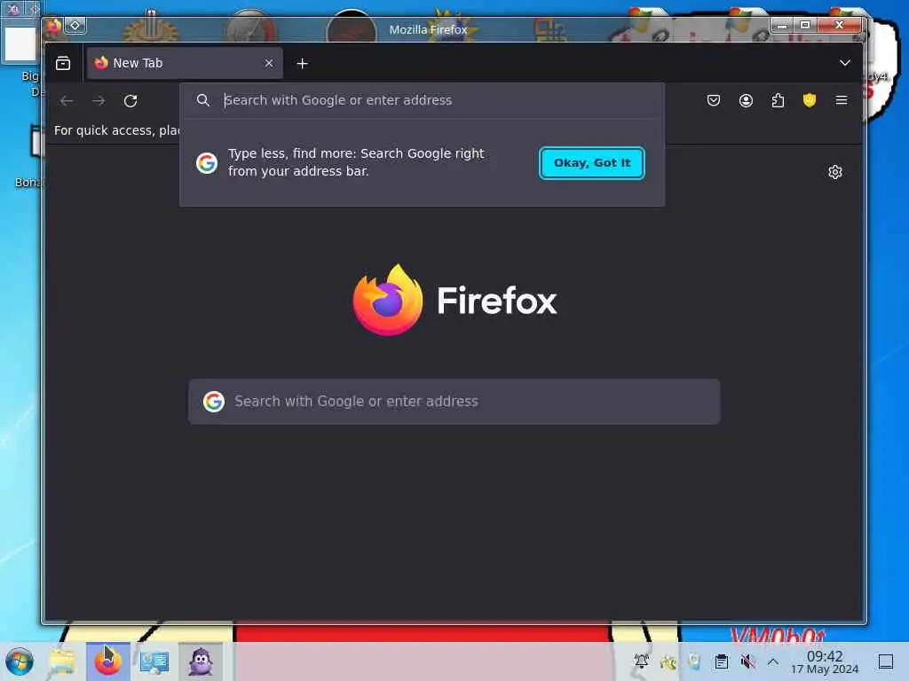Close the Firefox window
Image resolution: width=909 pixels, height=681 pixels.
(x=839, y=25)
